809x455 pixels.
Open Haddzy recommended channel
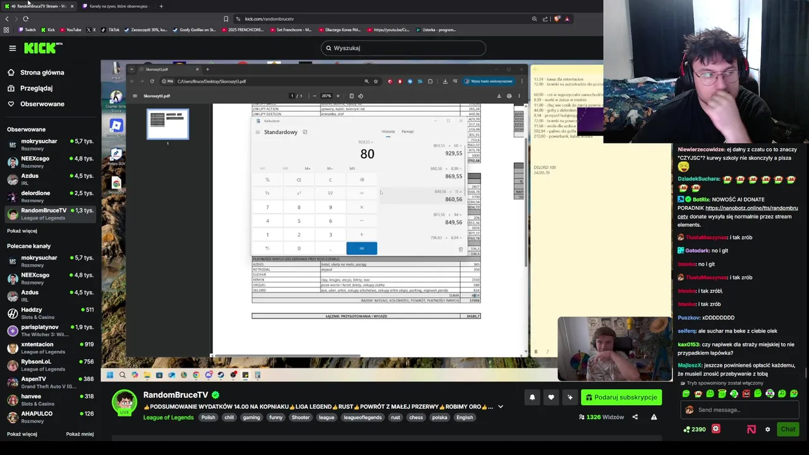(49, 313)
